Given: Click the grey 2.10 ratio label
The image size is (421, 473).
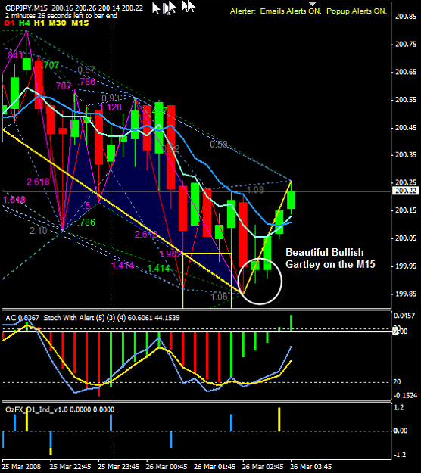Looking at the screenshot, I should click(39, 231).
